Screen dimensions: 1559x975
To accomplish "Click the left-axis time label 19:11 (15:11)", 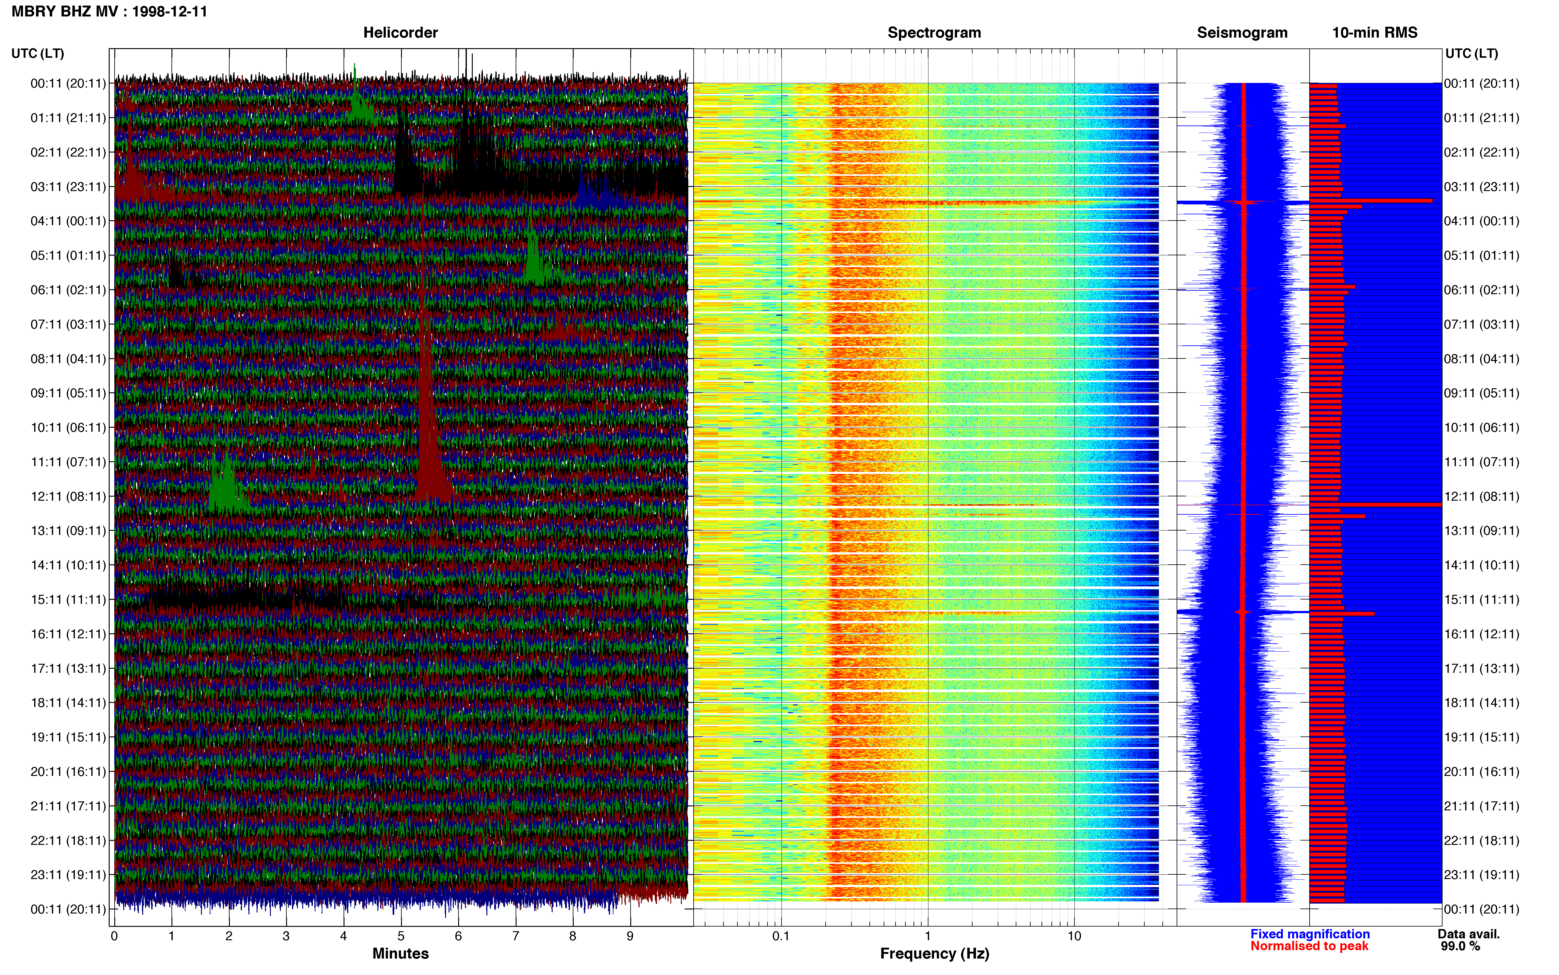I will tap(68, 737).
